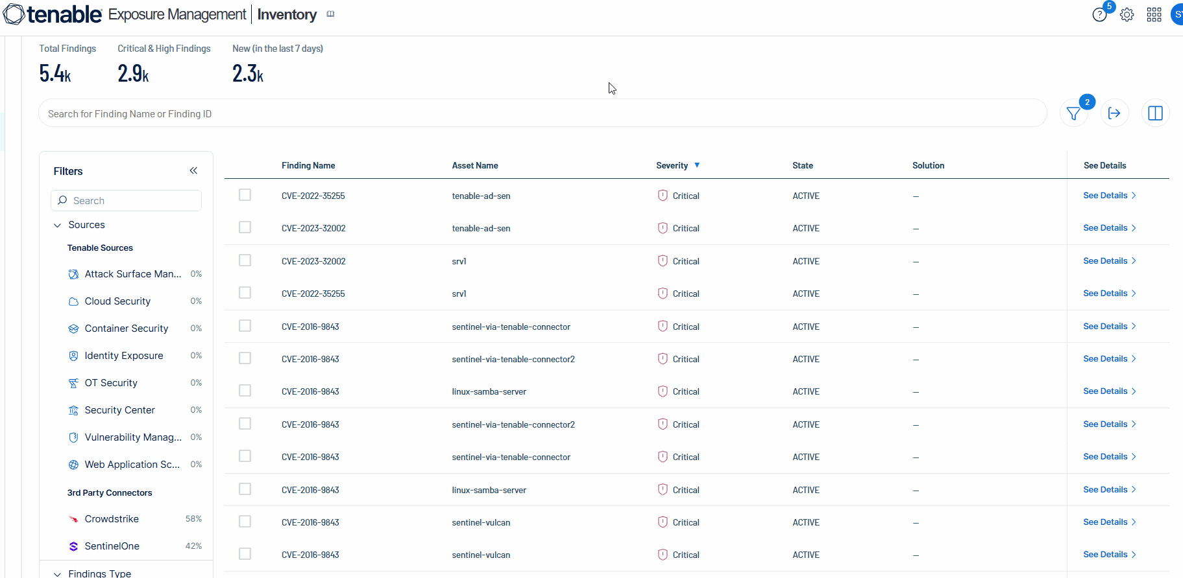Open the apps grid launcher icon
This screenshot has width=1183, height=578.
[x=1154, y=15]
